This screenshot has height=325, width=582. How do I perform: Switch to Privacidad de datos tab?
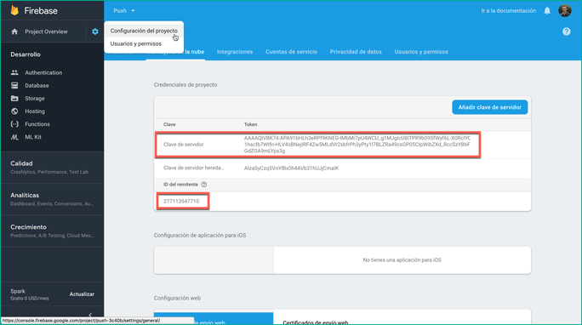(x=356, y=52)
